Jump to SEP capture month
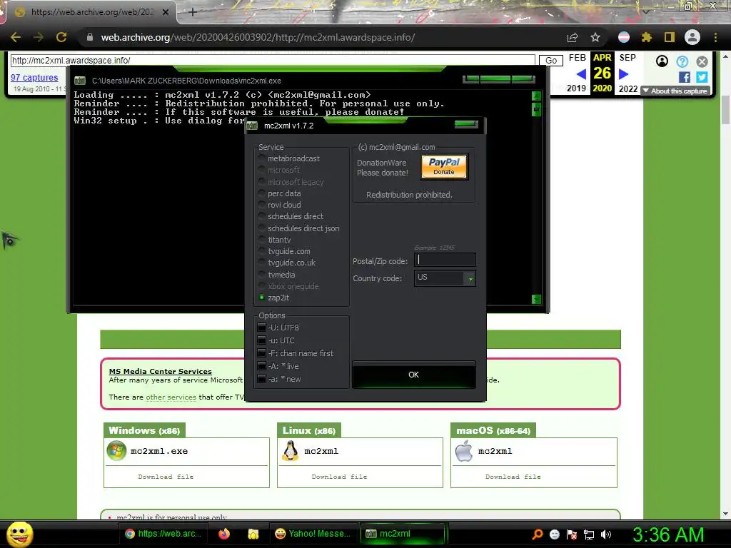The image size is (731, 548). pos(627,58)
